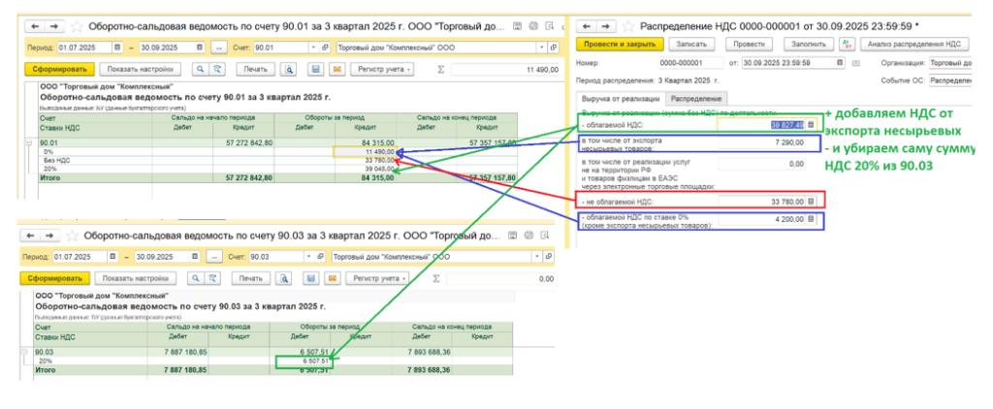
Task: Open the start date calendar in the 90.01 report
Action: pos(117,47)
